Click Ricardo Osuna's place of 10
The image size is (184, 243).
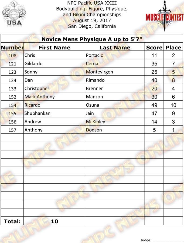pyautogui.click(x=173, y=105)
